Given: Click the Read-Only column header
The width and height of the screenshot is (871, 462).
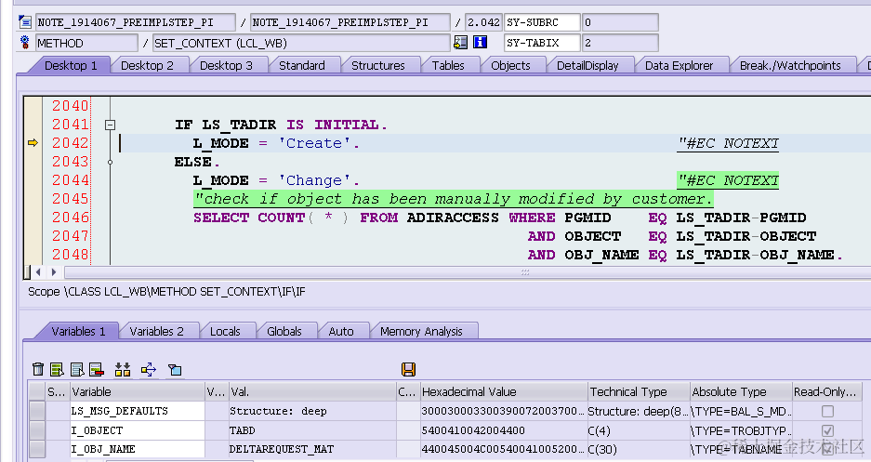Looking at the screenshot, I should [x=827, y=392].
